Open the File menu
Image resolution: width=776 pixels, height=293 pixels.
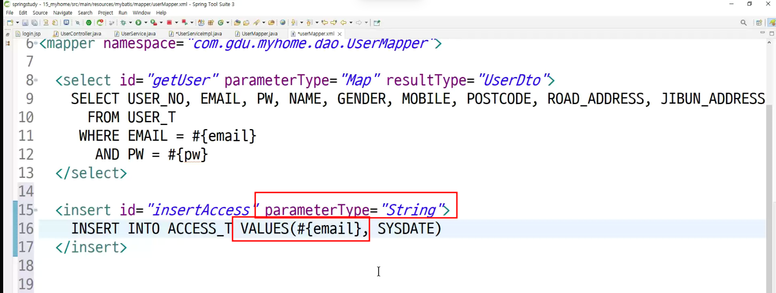(10, 13)
